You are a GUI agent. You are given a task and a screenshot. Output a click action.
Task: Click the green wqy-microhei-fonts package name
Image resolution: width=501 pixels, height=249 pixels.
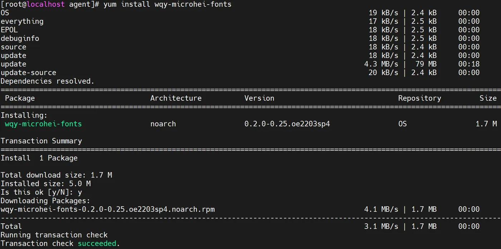(43, 124)
